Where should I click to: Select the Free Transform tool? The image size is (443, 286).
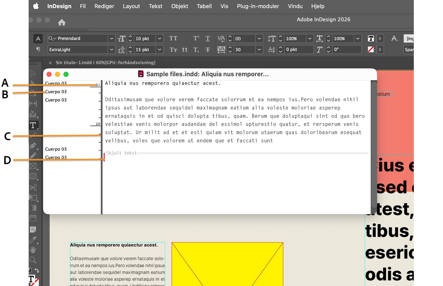point(33,198)
